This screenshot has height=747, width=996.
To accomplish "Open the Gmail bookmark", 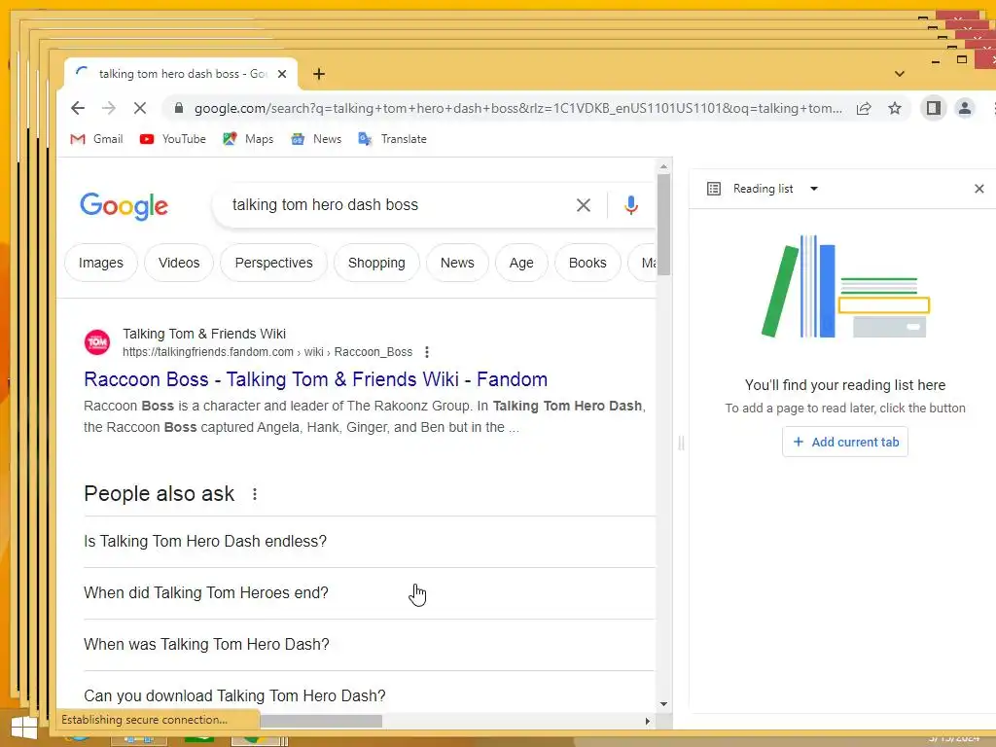I will pyautogui.click(x=96, y=139).
